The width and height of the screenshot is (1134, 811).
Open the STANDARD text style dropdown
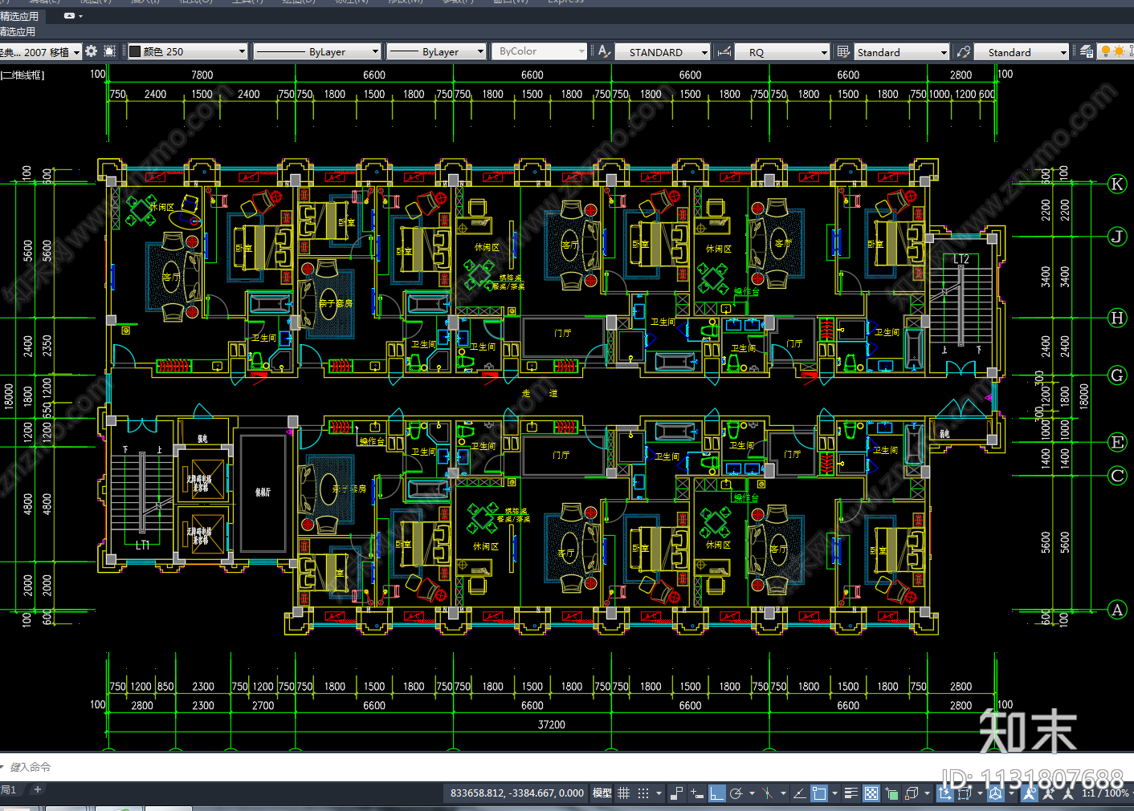click(x=663, y=52)
